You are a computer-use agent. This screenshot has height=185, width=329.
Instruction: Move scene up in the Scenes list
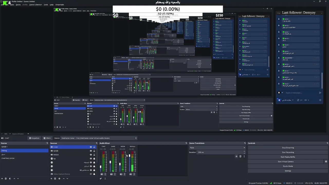[14, 179]
